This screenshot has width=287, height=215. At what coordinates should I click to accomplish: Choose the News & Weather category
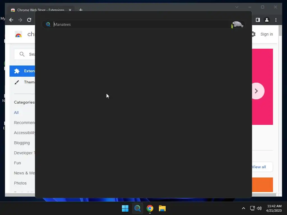pos(24,173)
